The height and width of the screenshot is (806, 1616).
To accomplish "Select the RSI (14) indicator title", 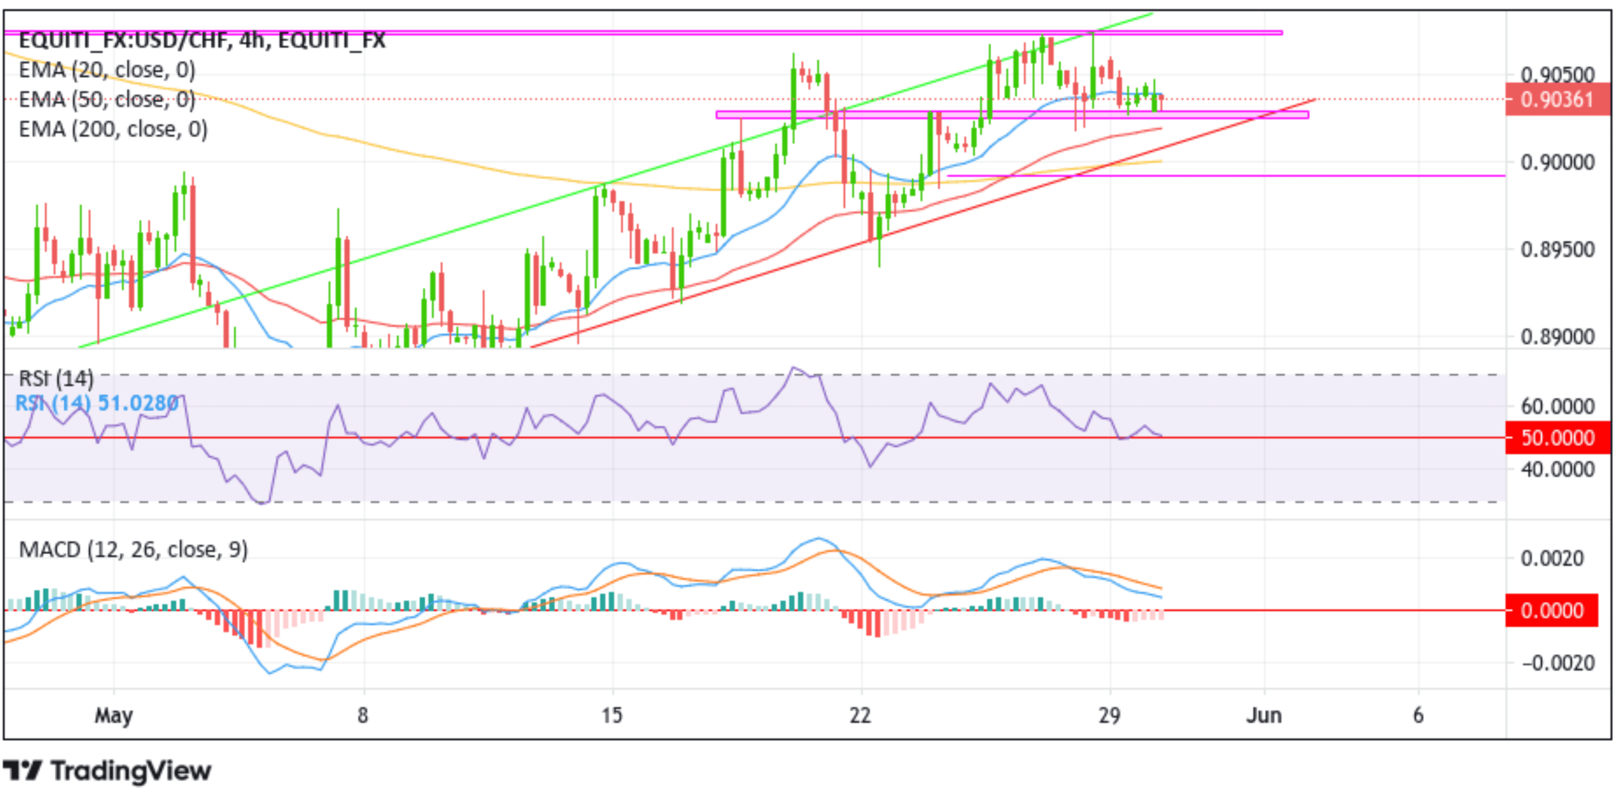I will (56, 378).
